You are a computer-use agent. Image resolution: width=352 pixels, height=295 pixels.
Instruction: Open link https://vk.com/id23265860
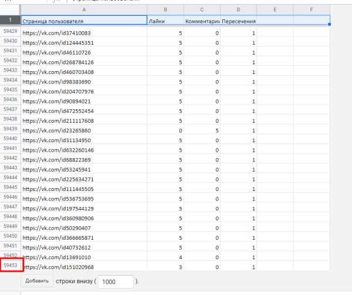56,130
